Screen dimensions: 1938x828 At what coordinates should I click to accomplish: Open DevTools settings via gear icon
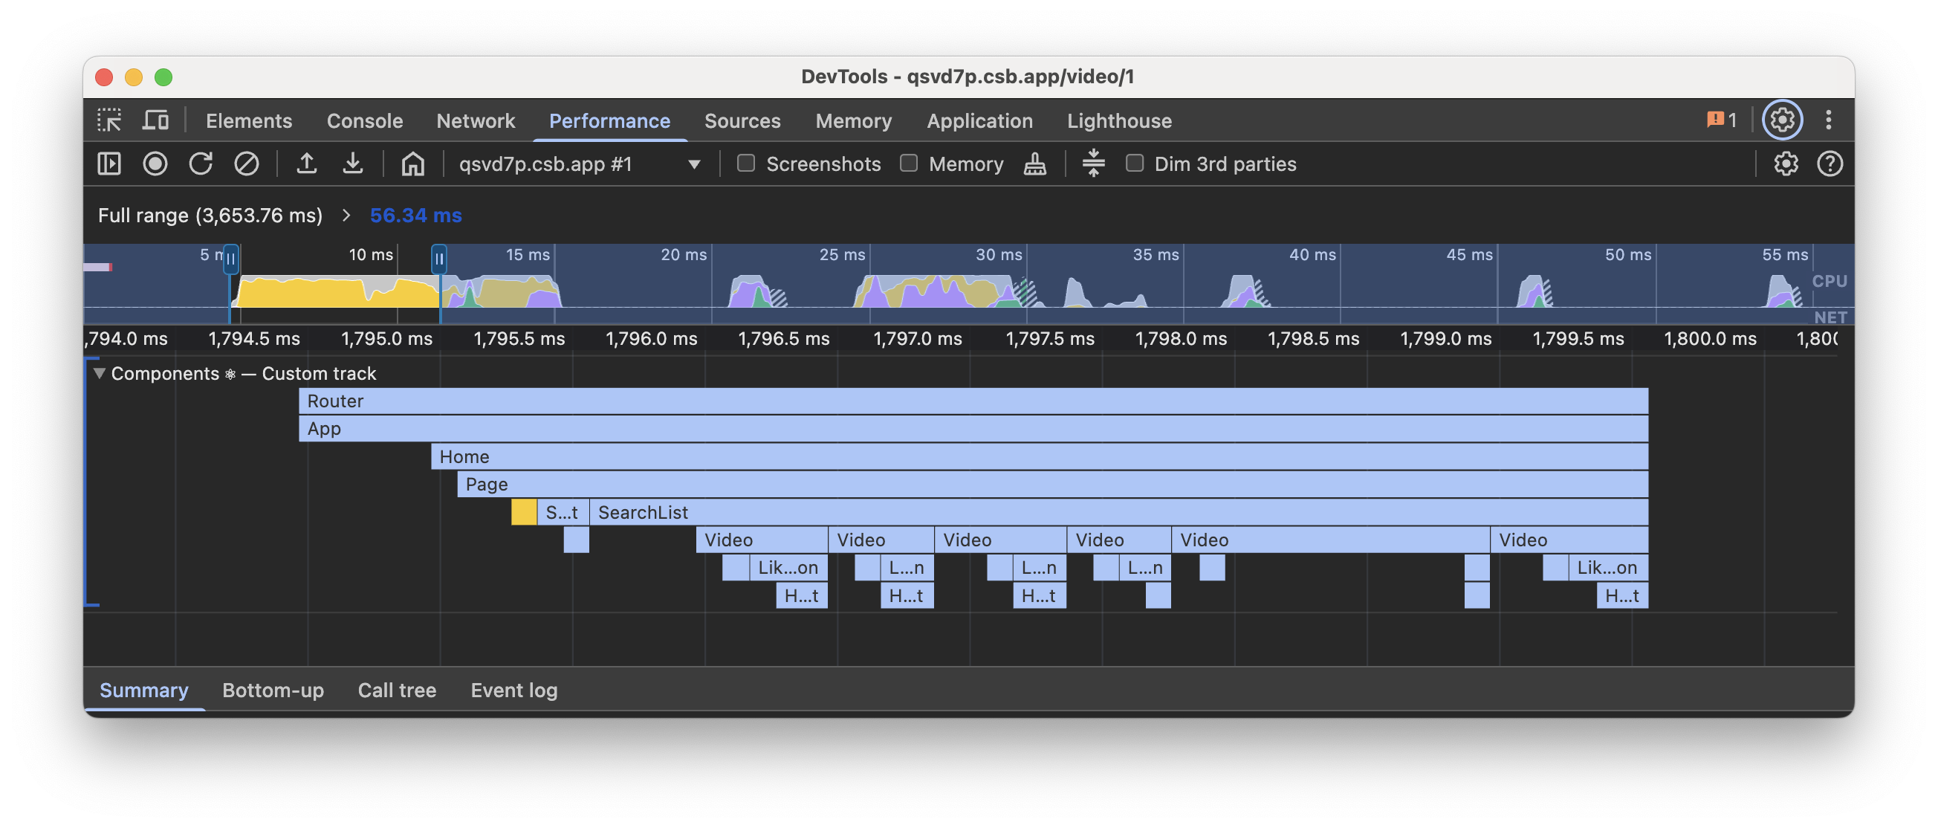[1782, 120]
